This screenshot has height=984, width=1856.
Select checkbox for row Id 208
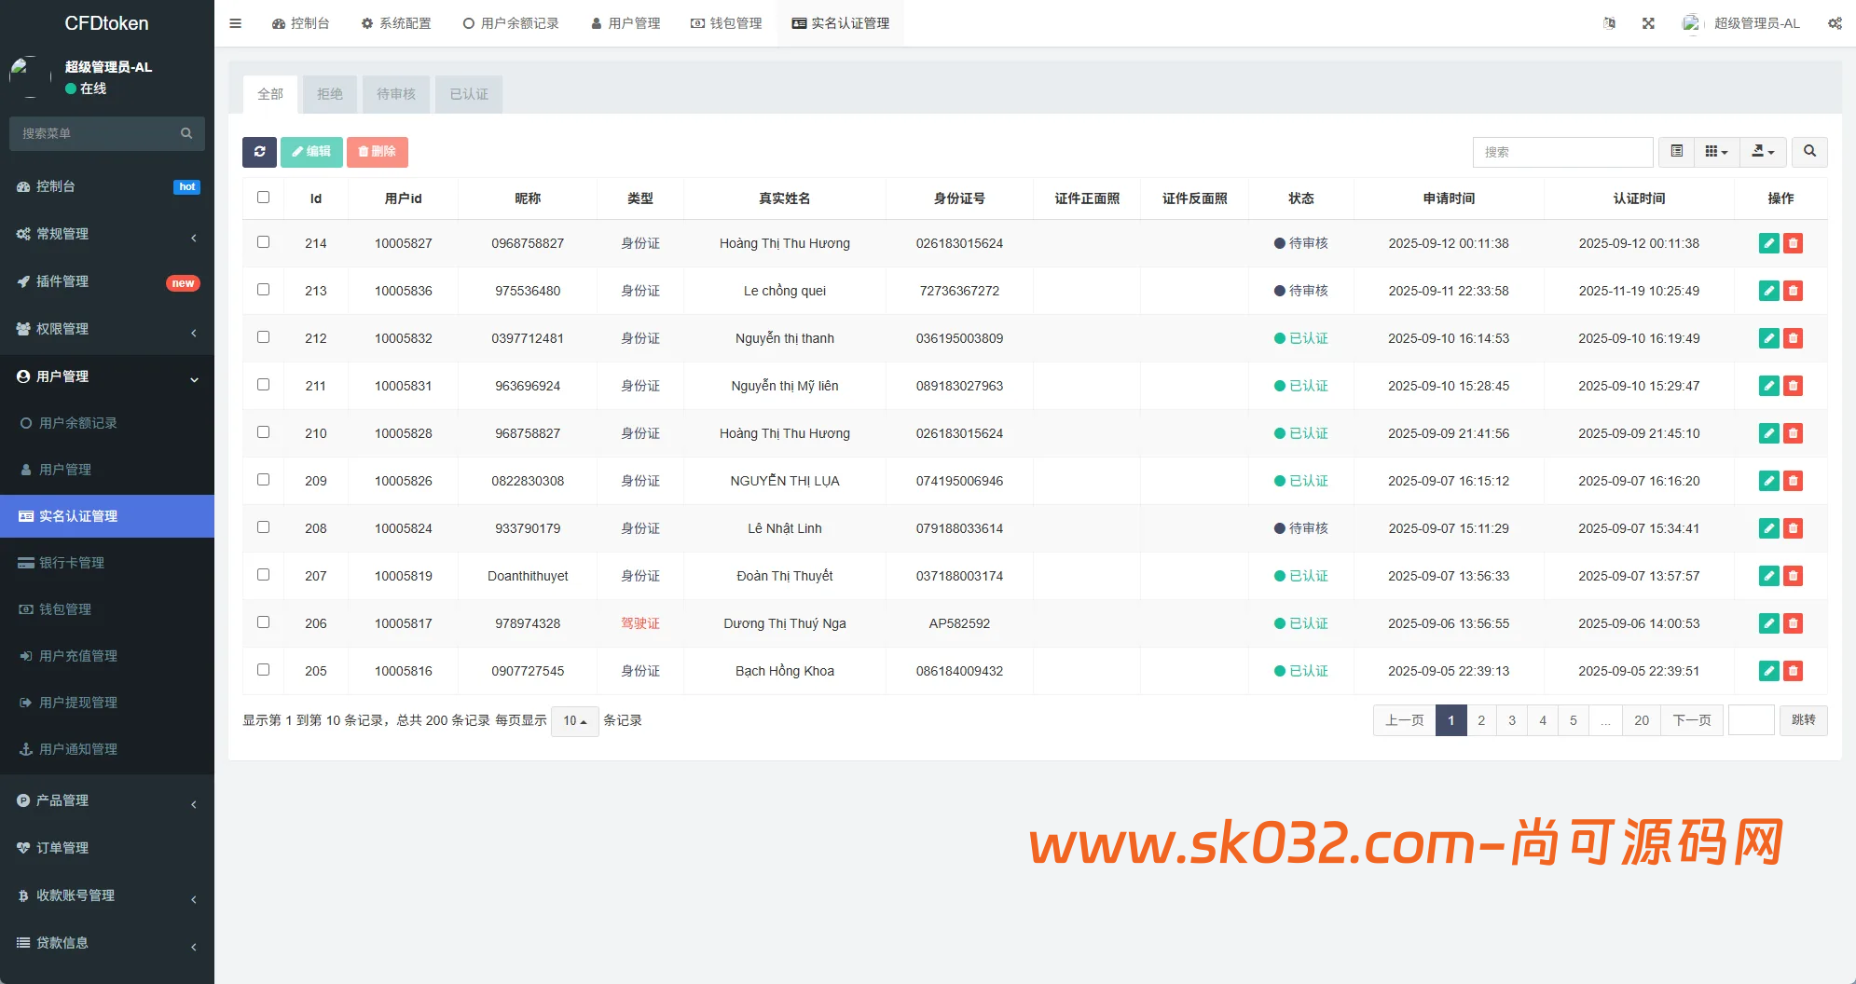(x=263, y=527)
